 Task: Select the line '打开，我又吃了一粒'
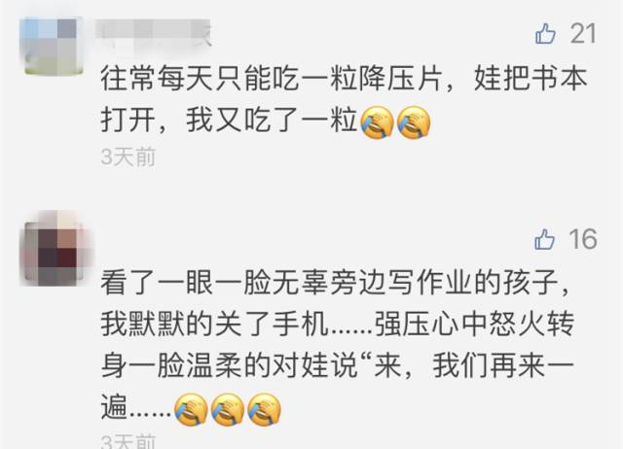click(229, 120)
